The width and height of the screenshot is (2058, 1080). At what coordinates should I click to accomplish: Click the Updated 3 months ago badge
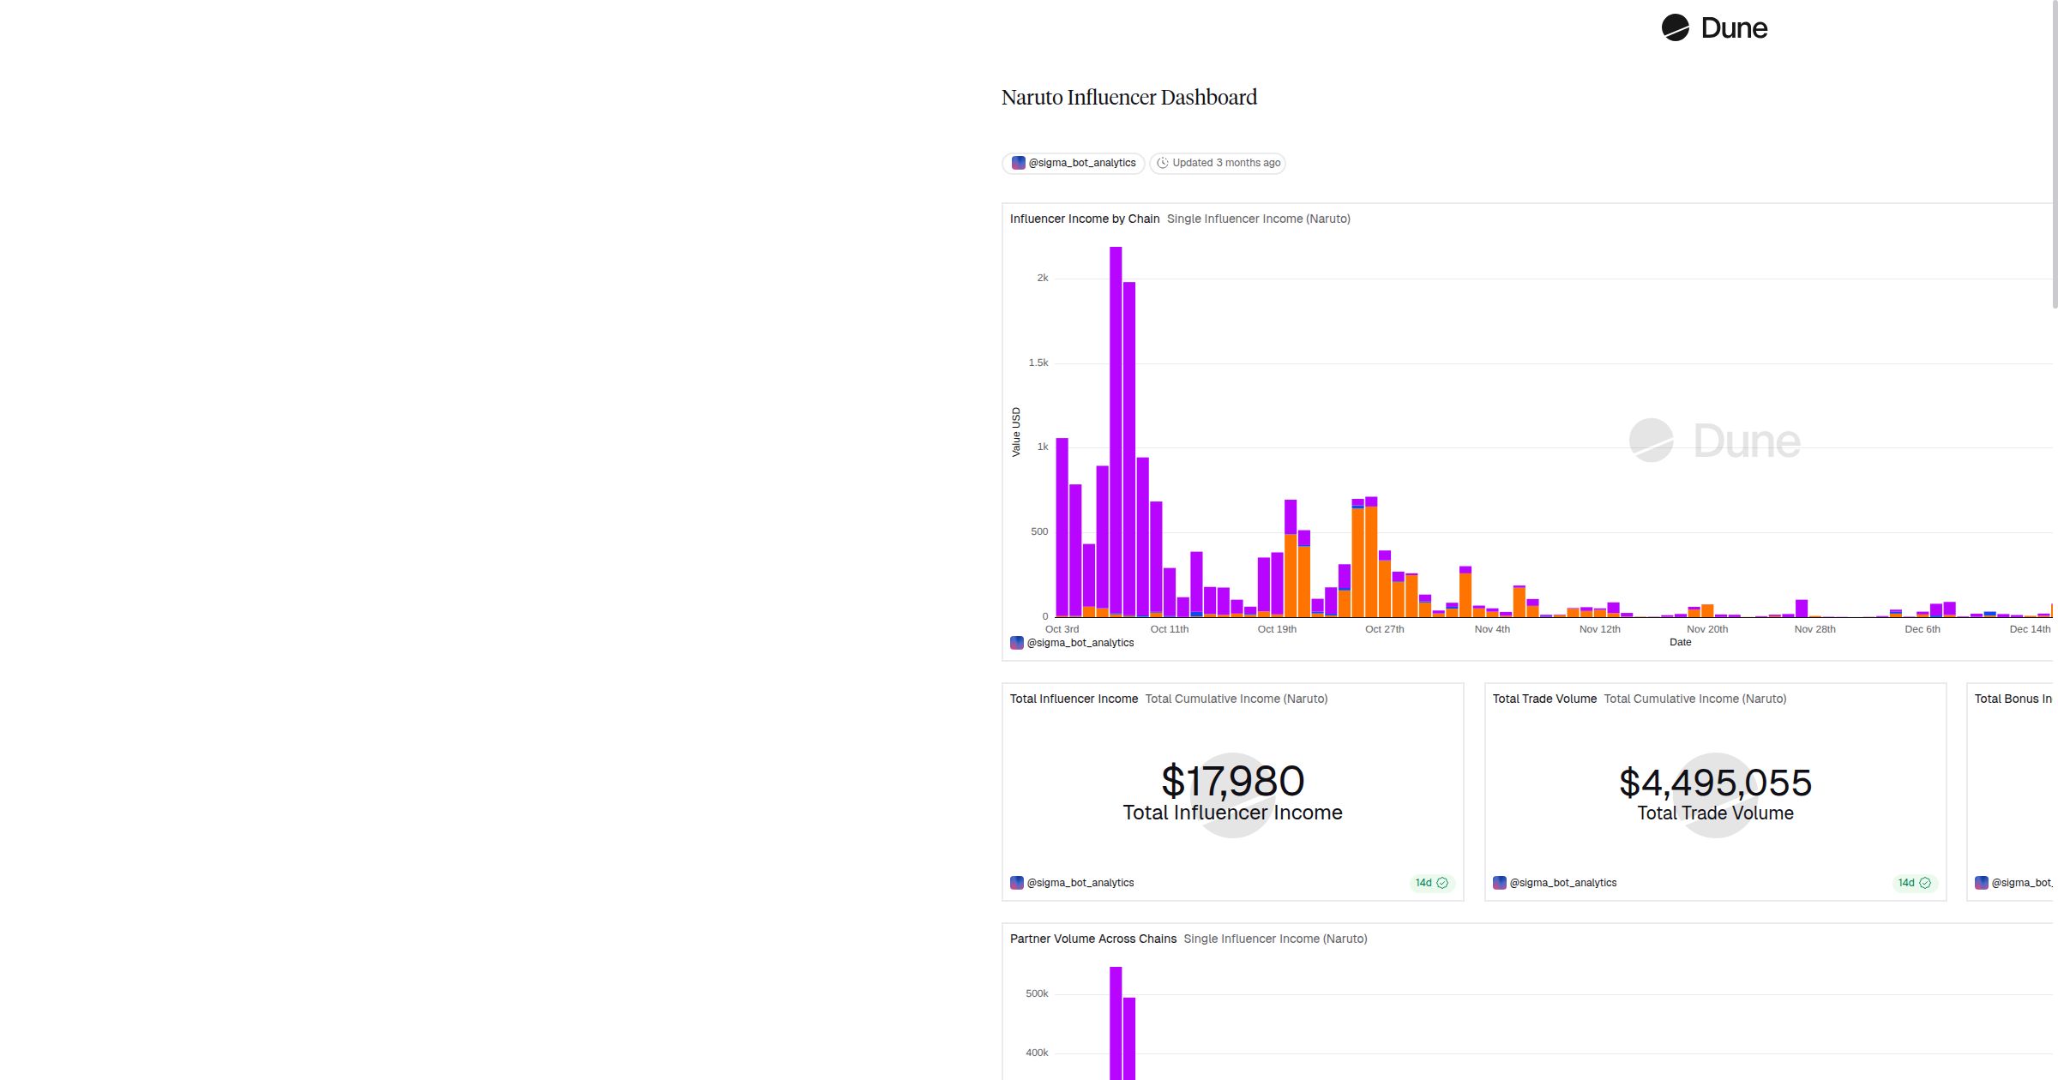pyautogui.click(x=1218, y=163)
